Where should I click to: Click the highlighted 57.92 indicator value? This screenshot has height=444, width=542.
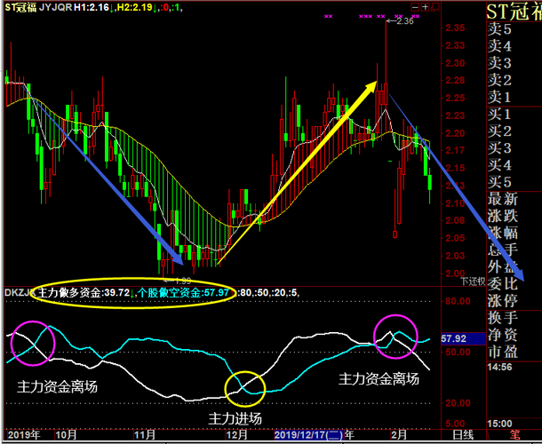click(464, 338)
